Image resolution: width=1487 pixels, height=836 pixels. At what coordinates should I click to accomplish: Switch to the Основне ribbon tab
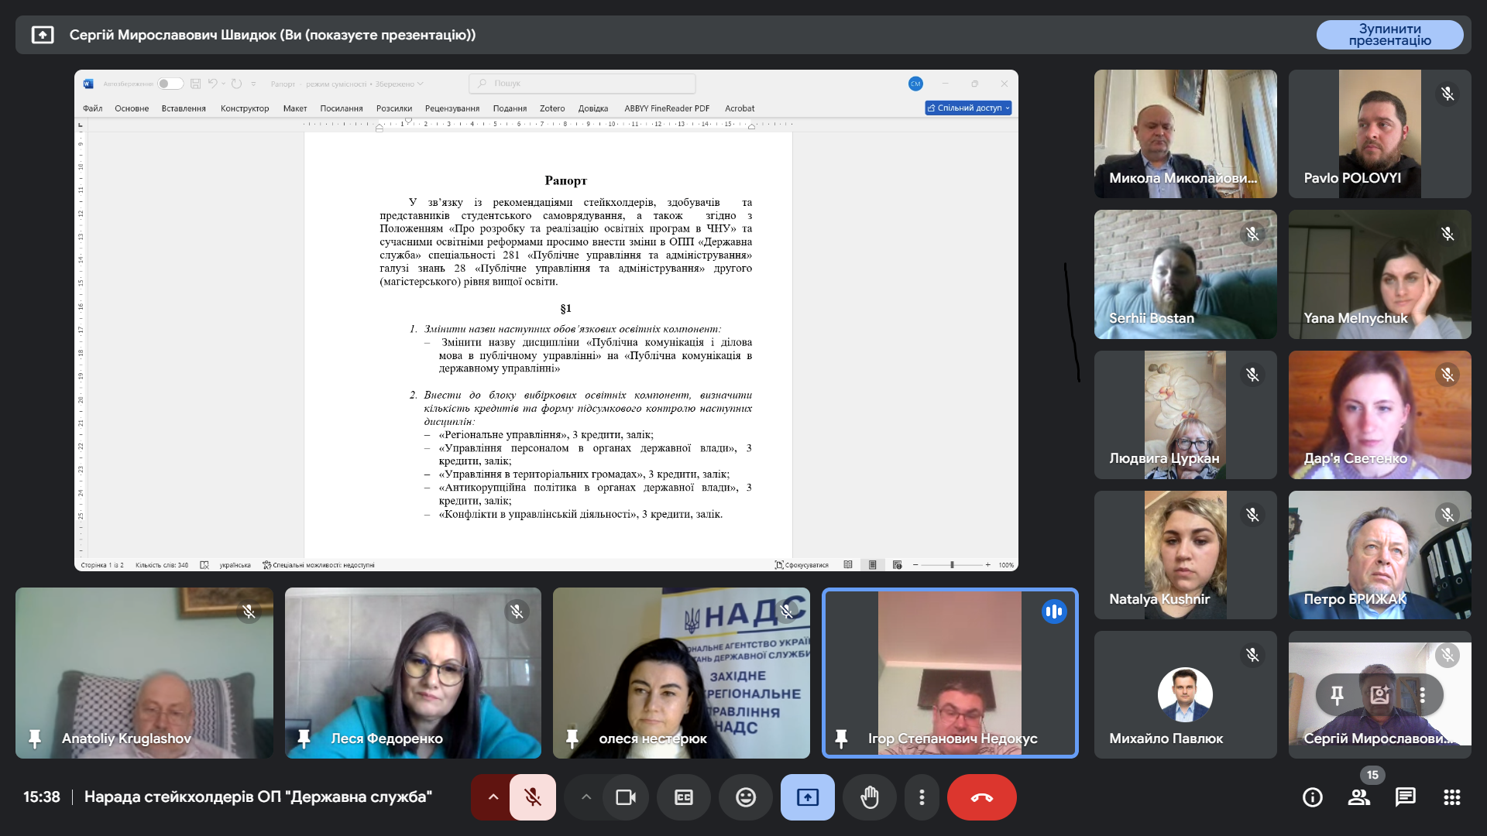point(132,108)
